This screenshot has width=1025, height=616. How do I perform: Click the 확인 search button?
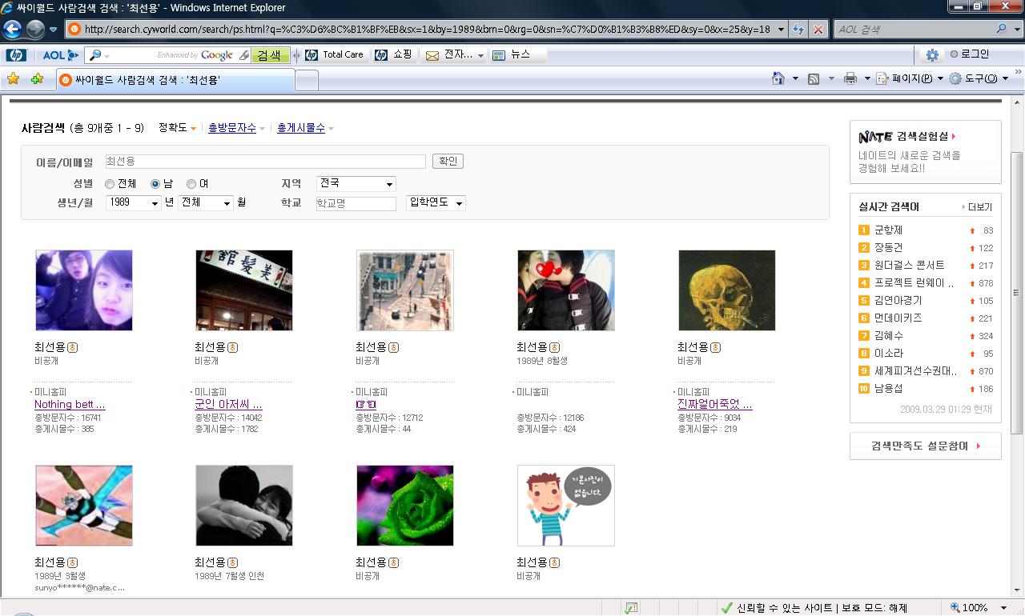pos(448,162)
